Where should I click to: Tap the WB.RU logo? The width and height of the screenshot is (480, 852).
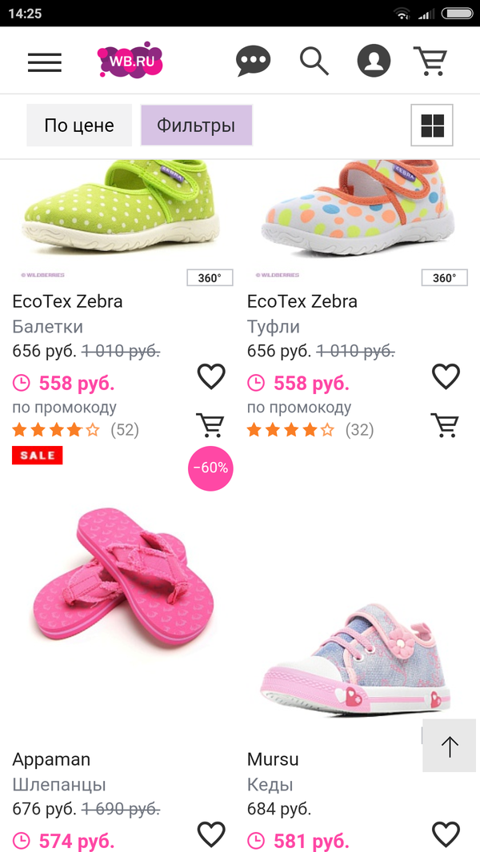tap(130, 60)
